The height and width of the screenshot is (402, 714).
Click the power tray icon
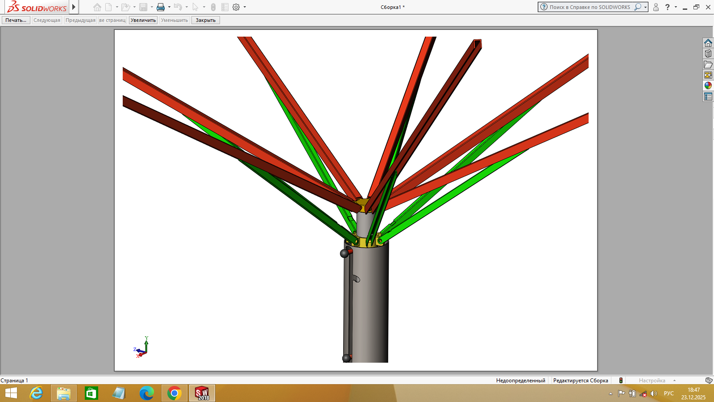pos(632,394)
